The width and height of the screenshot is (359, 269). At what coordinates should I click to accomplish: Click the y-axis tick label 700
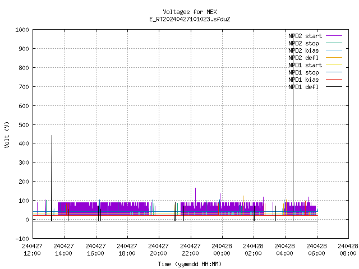coord(24,87)
